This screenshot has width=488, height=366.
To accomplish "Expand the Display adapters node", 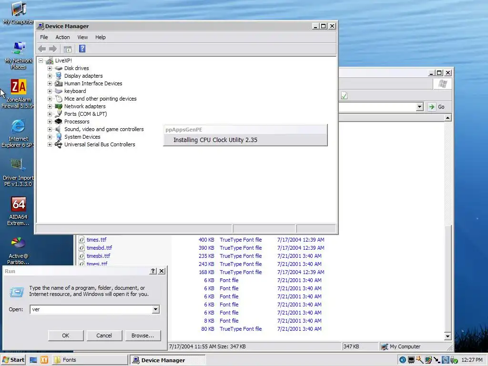I will (x=50, y=76).
